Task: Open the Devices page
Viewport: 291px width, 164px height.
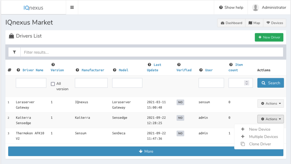Action: (x=275, y=23)
